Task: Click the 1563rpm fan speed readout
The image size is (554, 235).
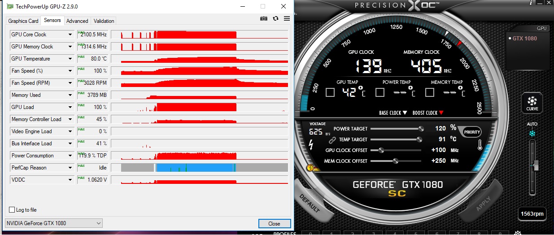Action: click(x=532, y=214)
